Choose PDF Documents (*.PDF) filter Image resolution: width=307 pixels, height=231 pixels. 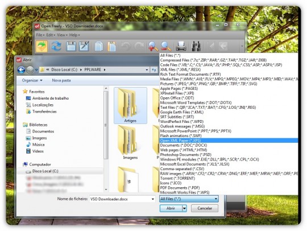pos(229,188)
